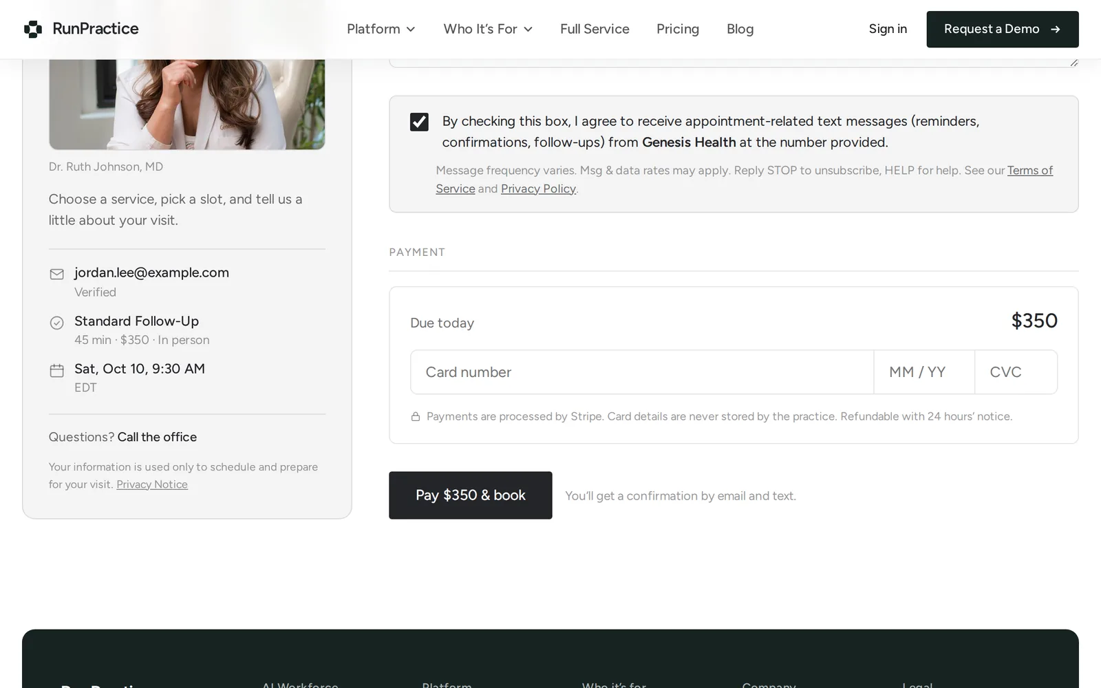Focus the CVC field
The width and height of the screenshot is (1101, 688).
pos(1016,372)
